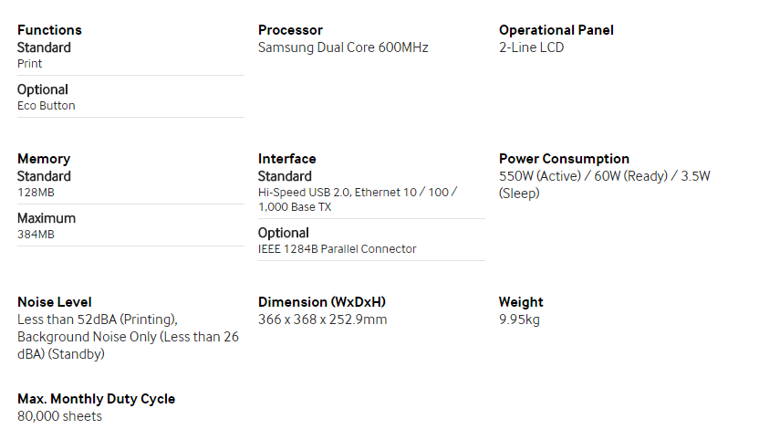Select the Processor heading text
This screenshot has height=440, width=759.
(x=290, y=30)
